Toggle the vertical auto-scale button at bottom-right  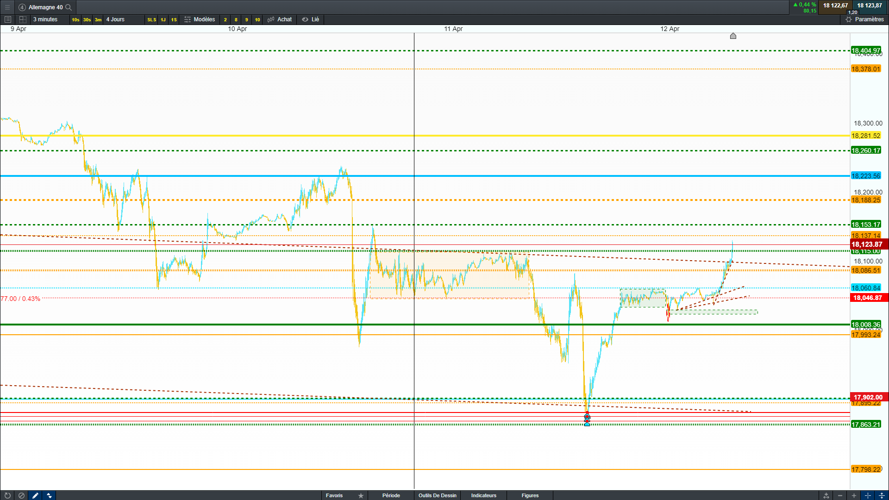pos(882,495)
